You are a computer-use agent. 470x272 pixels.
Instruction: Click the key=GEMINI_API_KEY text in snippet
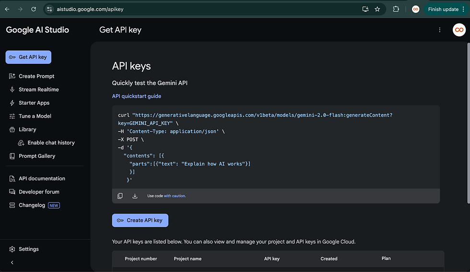tap(145, 123)
